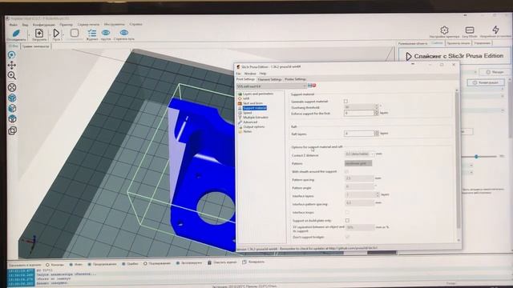
Task: Click Raft layers stepper arrows
Action: [377, 134]
